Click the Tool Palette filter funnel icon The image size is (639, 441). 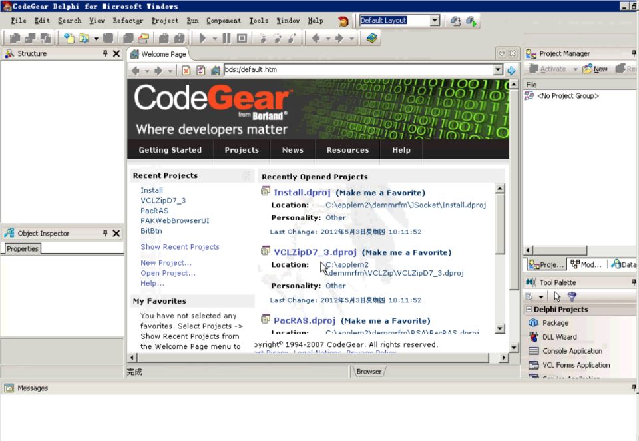(572, 297)
